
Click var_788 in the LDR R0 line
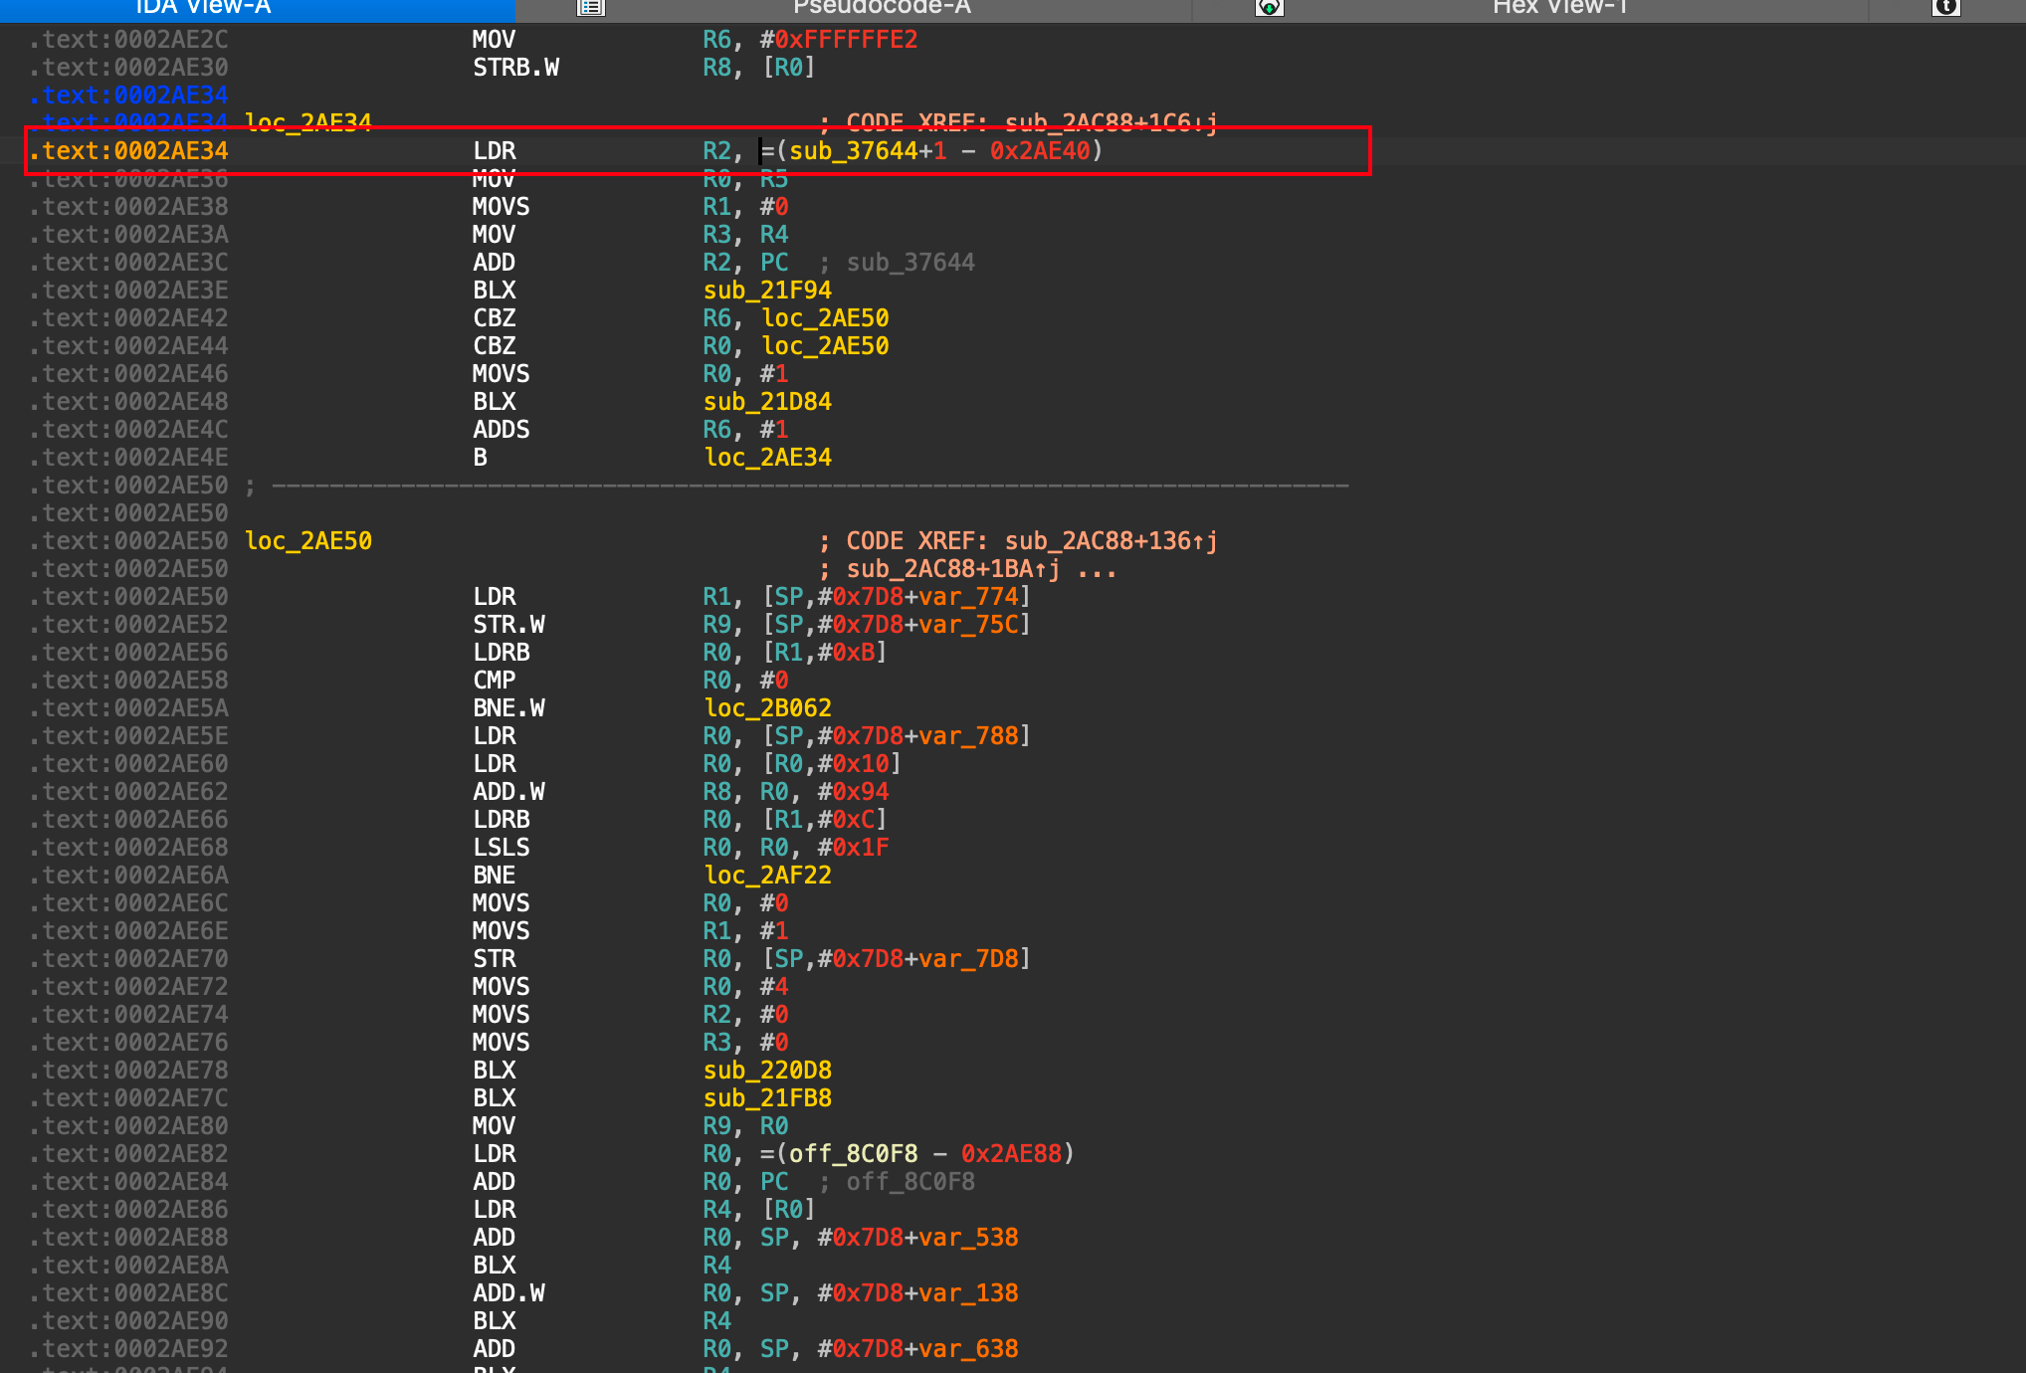pyautogui.click(x=968, y=736)
